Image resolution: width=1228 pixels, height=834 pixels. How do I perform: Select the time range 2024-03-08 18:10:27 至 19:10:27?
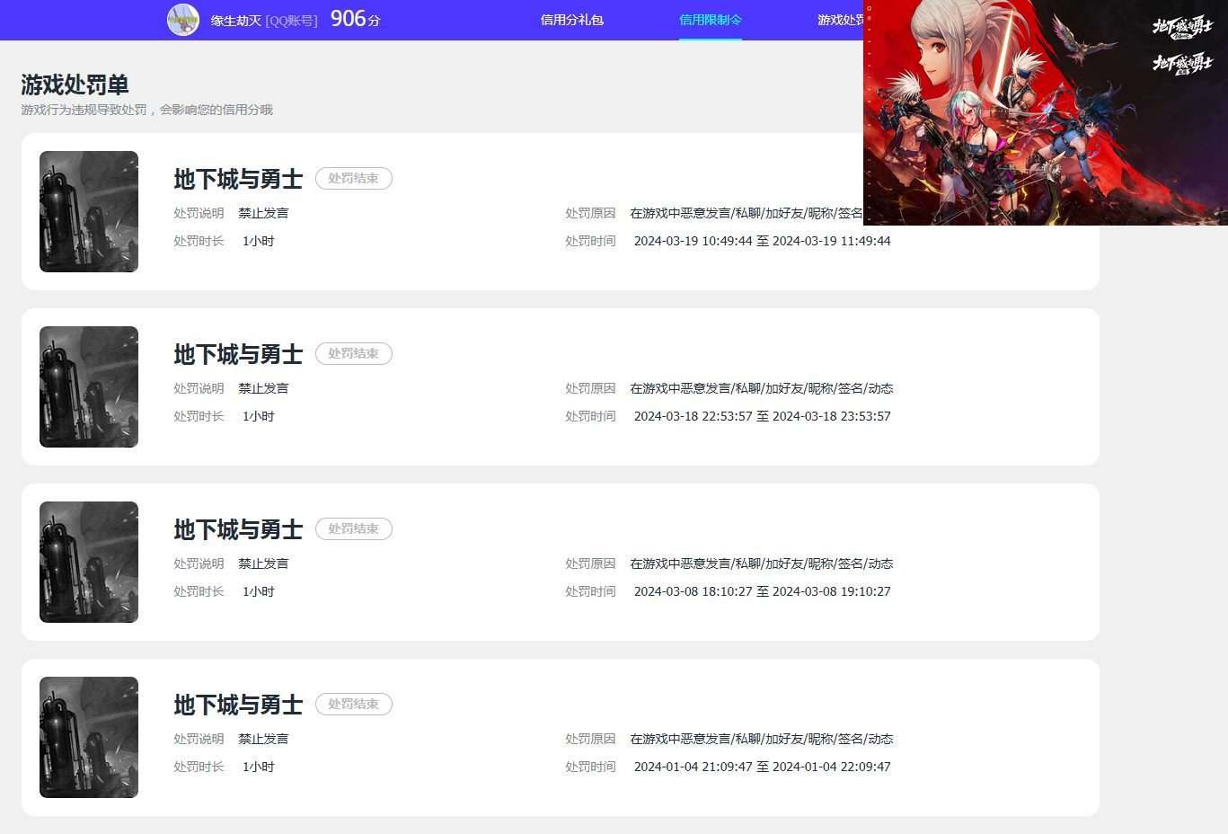[762, 591]
